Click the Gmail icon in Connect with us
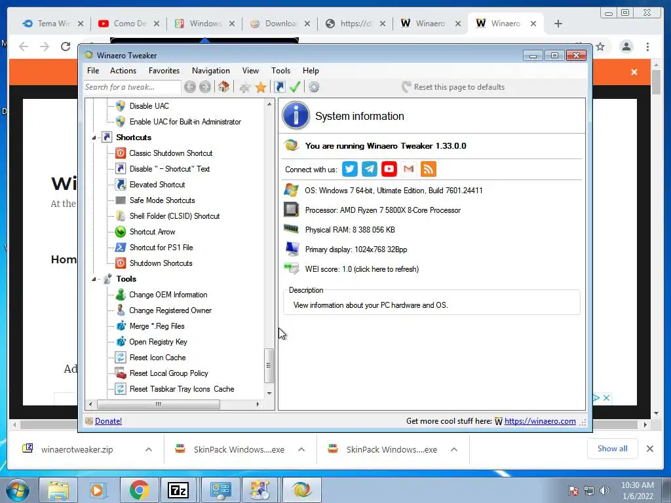This screenshot has width=671, height=503. [409, 169]
